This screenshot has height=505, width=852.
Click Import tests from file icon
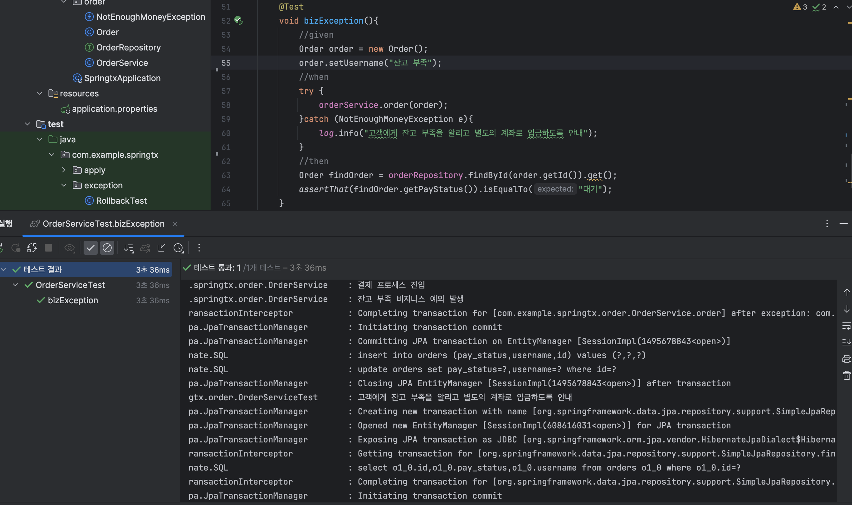[161, 248]
